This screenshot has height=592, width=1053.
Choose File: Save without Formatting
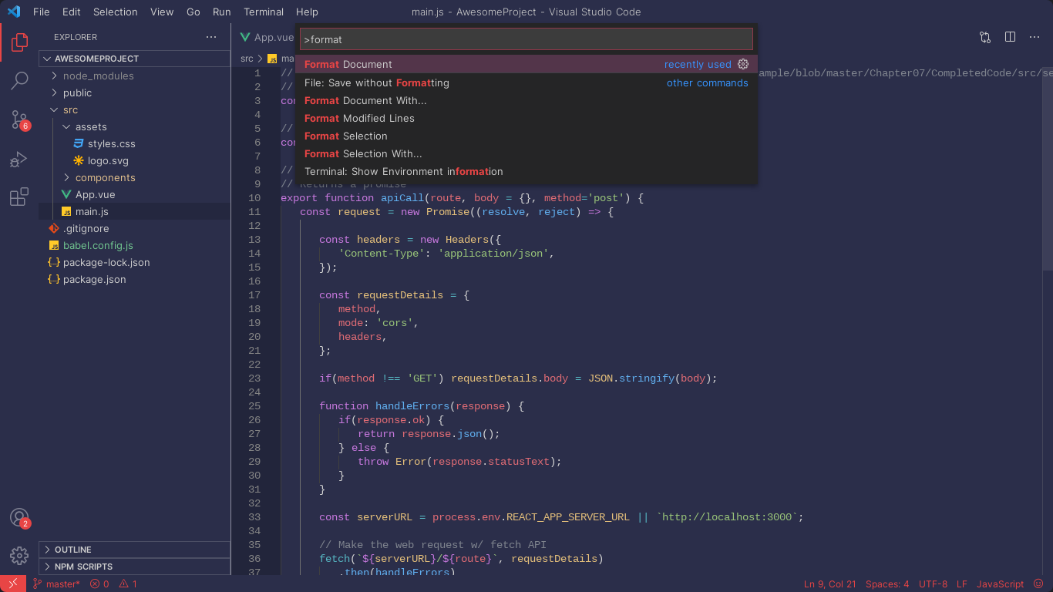click(526, 82)
